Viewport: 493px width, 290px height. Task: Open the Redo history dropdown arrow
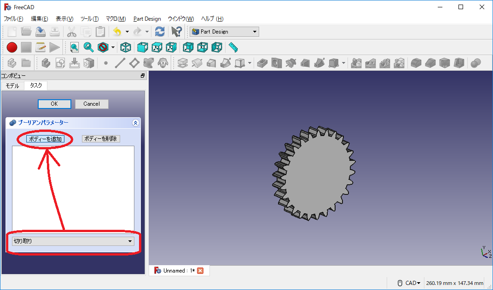(x=147, y=32)
